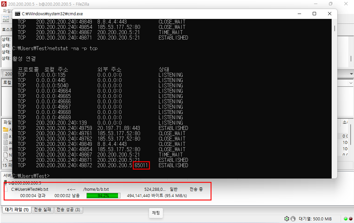Click the <<-- direction arrow in queue row

click(x=71, y=189)
